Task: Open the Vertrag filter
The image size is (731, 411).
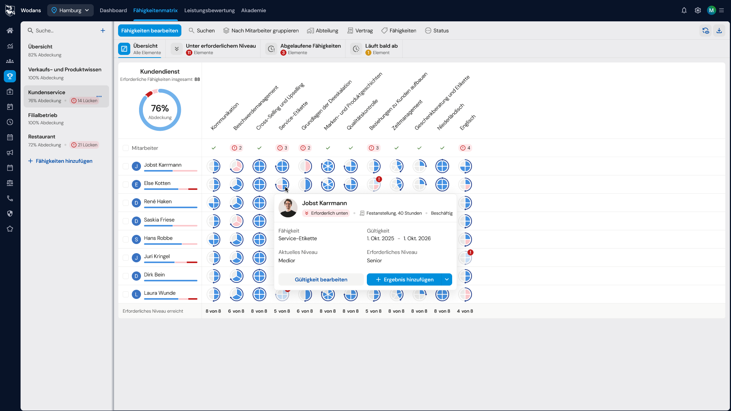Action: (x=360, y=31)
